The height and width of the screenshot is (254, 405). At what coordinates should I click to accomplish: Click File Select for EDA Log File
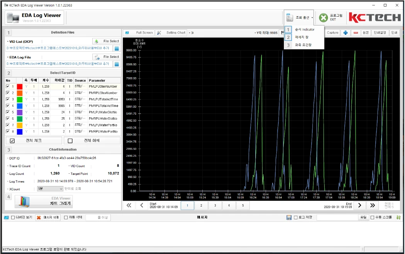point(107,57)
